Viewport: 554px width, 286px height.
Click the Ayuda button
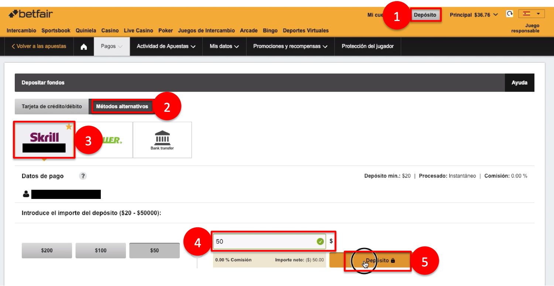(x=519, y=83)
